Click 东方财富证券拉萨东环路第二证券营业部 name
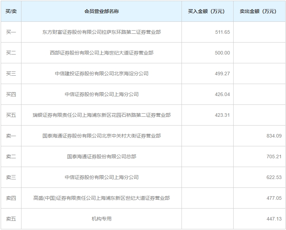The image size is (286, 230). [102, 32]
